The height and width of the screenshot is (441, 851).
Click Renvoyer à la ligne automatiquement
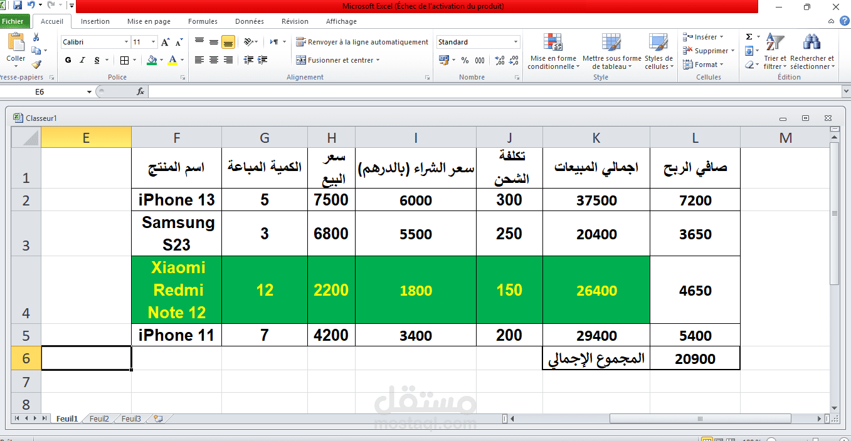pos(362,42)
